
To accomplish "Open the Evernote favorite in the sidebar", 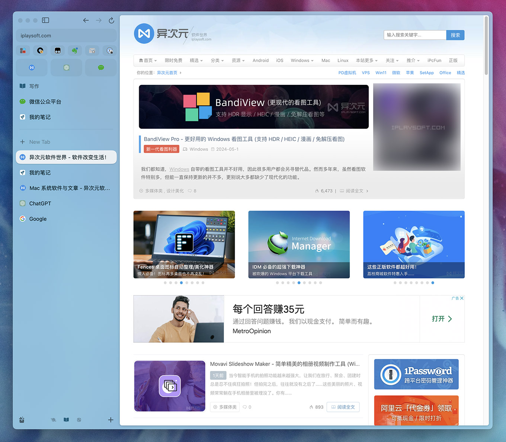I will [x=75, y=50].
